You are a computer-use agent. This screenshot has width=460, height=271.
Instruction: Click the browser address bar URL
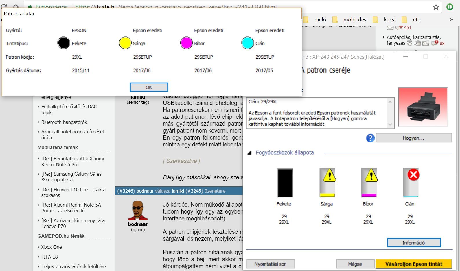coord(176,7)
